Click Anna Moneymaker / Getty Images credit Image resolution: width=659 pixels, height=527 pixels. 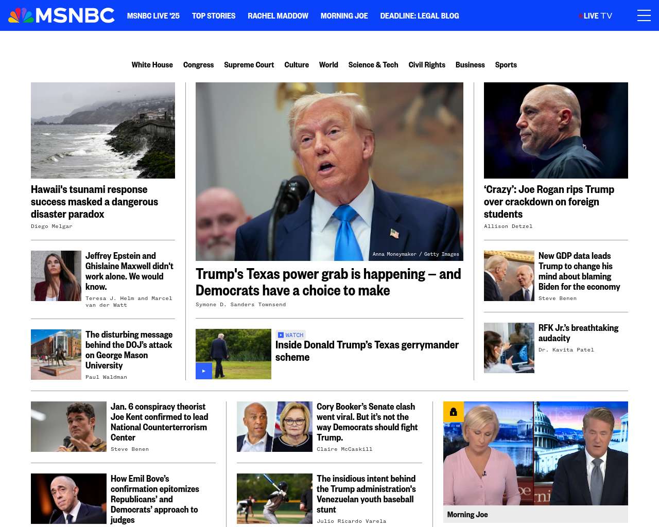tap(416, 254)
